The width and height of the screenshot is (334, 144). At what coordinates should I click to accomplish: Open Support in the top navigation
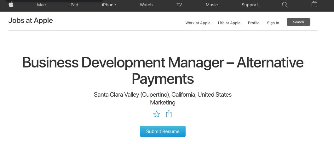tap(250, 5)
